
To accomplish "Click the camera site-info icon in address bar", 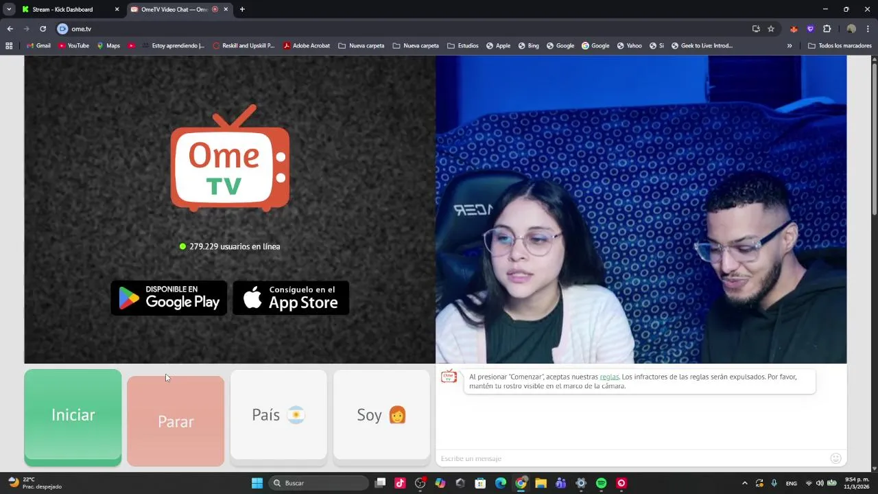I will 63,29.
